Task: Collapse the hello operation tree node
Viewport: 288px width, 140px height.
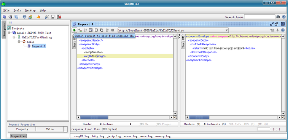Action: 19,42
